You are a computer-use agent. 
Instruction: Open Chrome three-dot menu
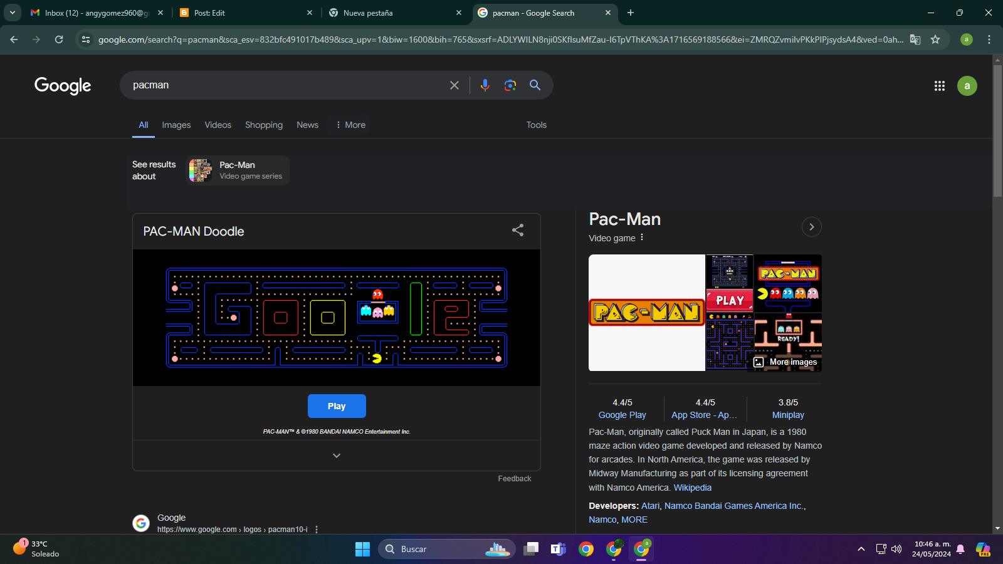click(x=989, y=39)
